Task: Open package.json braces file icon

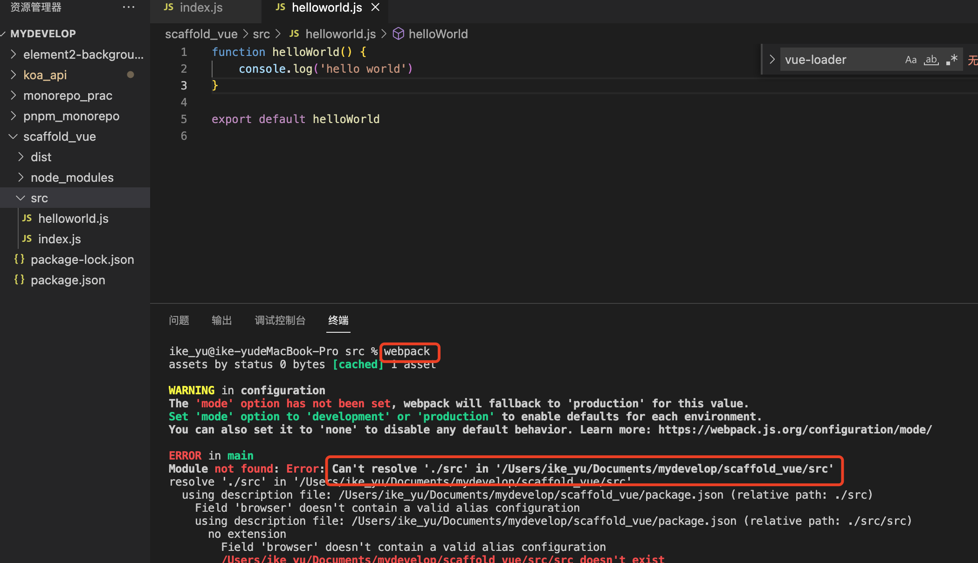Action: (19, 280)
